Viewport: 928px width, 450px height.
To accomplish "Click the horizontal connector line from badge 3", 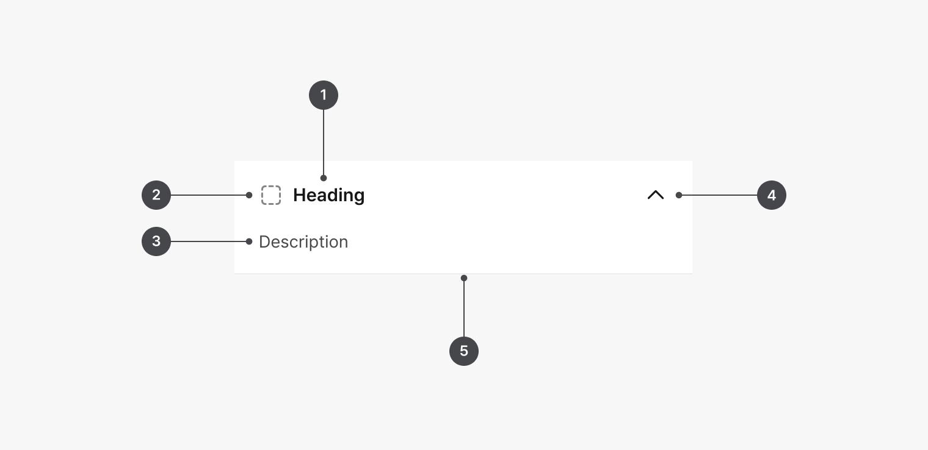I will coord(208,241).
